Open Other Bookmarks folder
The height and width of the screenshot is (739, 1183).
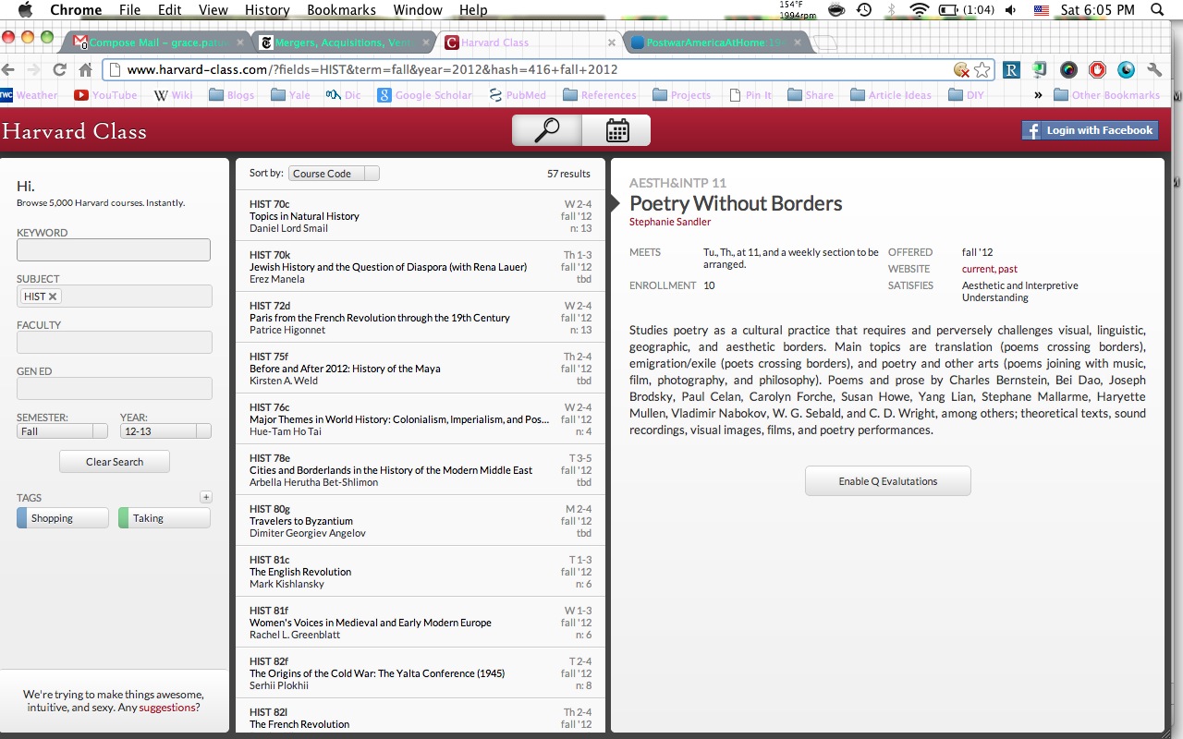coord(1107,95)
